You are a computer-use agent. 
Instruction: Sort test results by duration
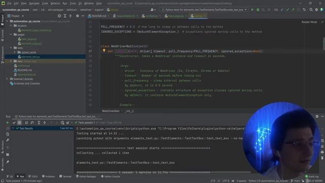tap(32, 123)
